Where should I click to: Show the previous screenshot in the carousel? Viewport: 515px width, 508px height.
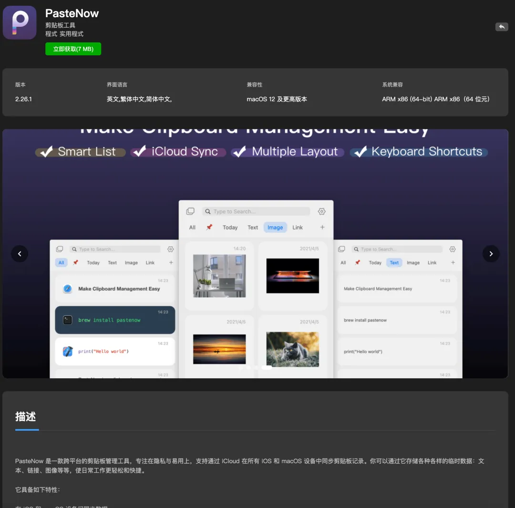(x=20, y=254)
